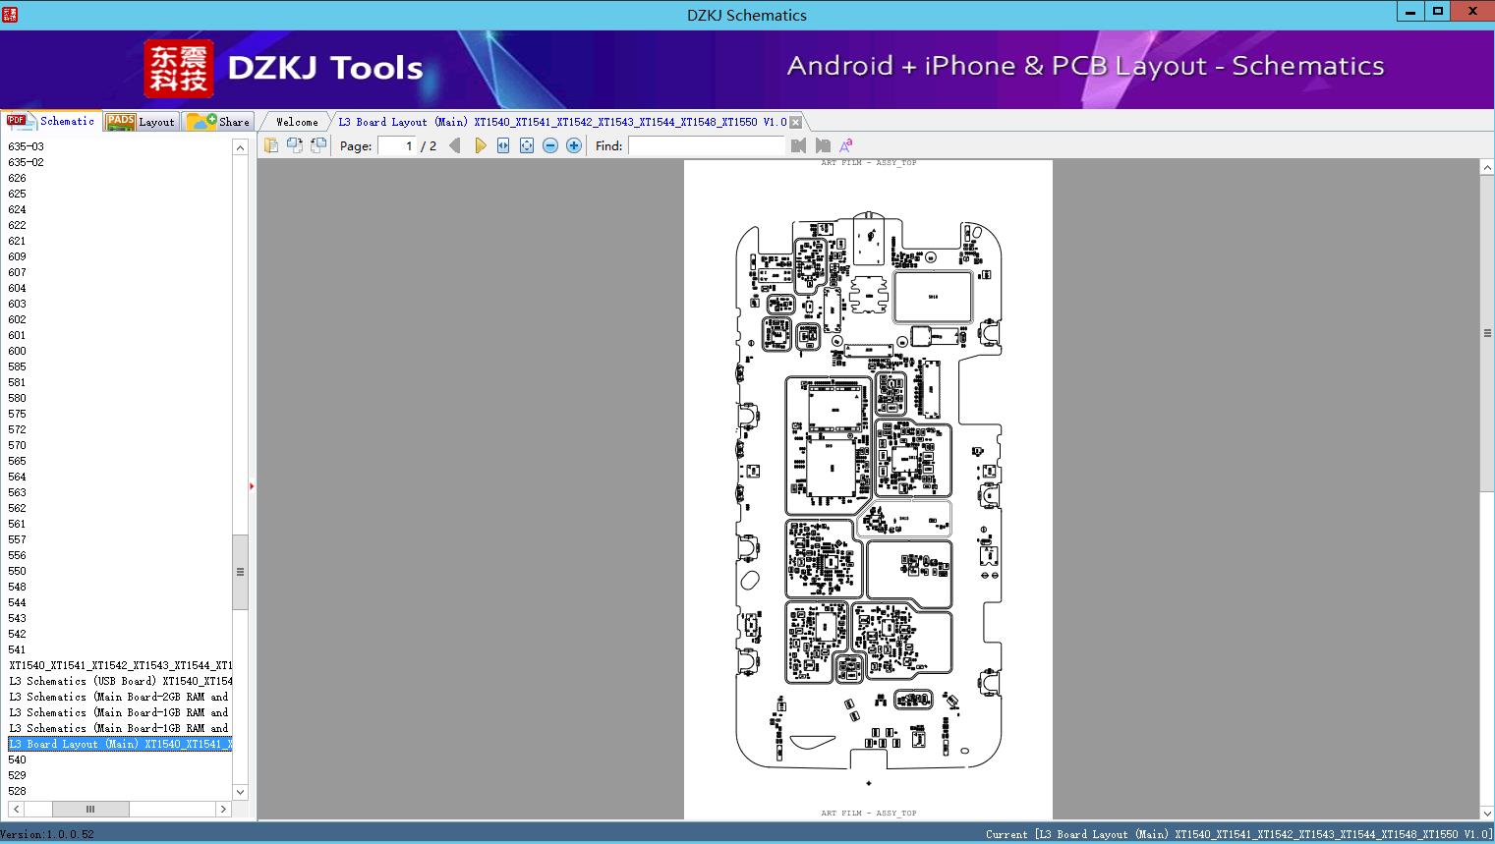Click the document vertical scrollbar thumb
Screen dimensions: 1495x844
pyautogui.click(x=1487, y=334)
